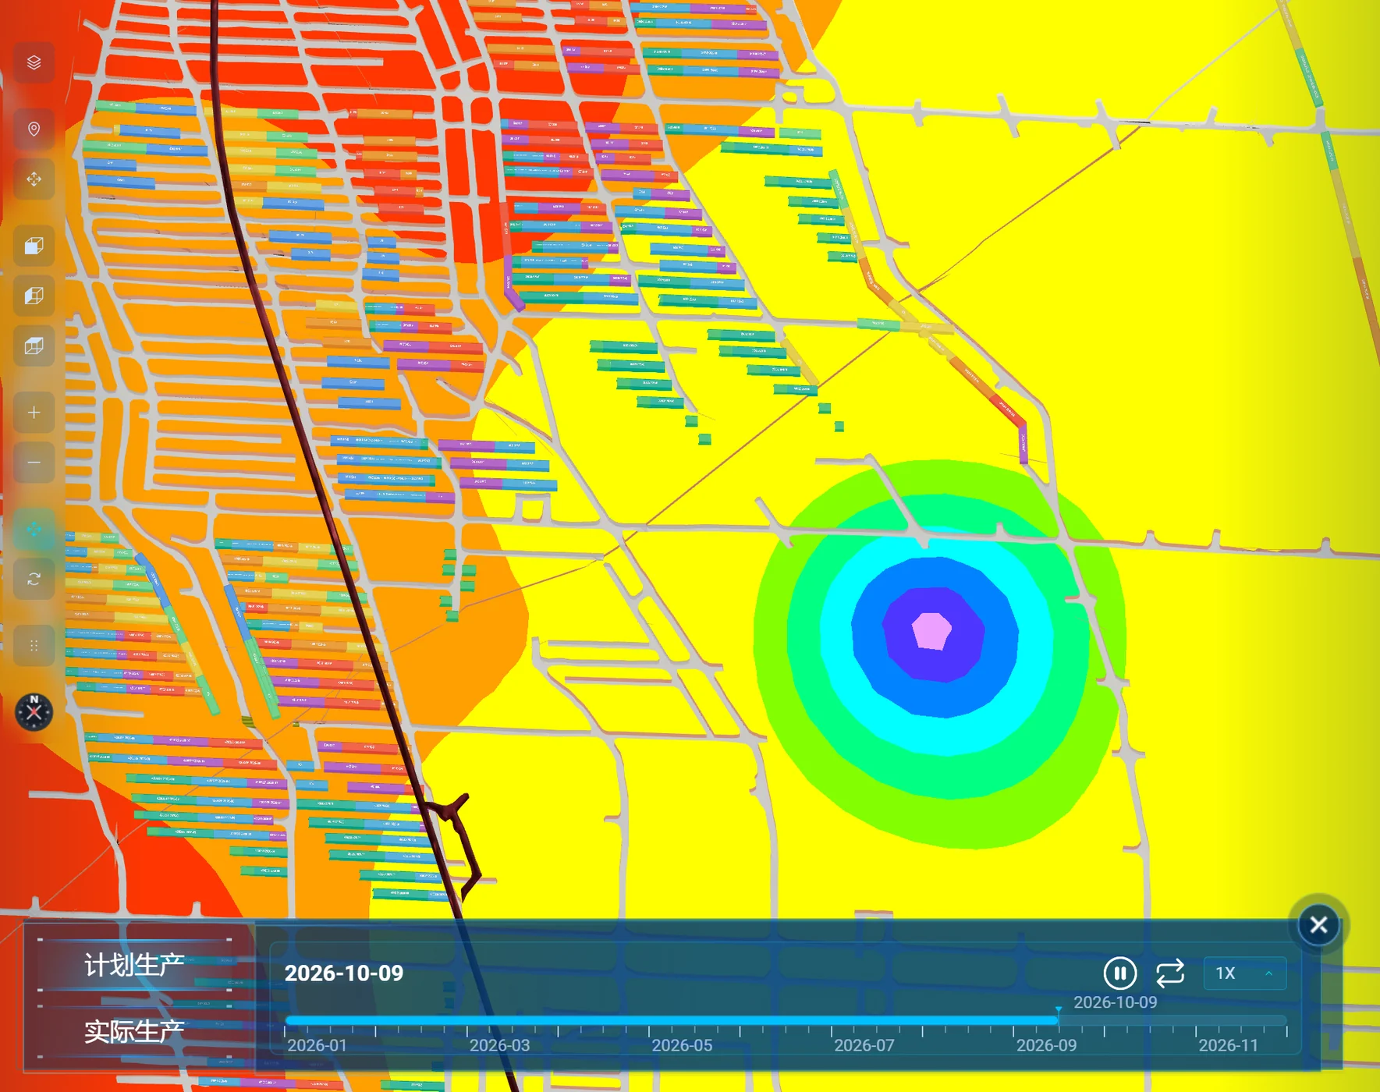Switch to the solid cube view
This screenshot has height=1092, width=1380.
tap(34, 246)
